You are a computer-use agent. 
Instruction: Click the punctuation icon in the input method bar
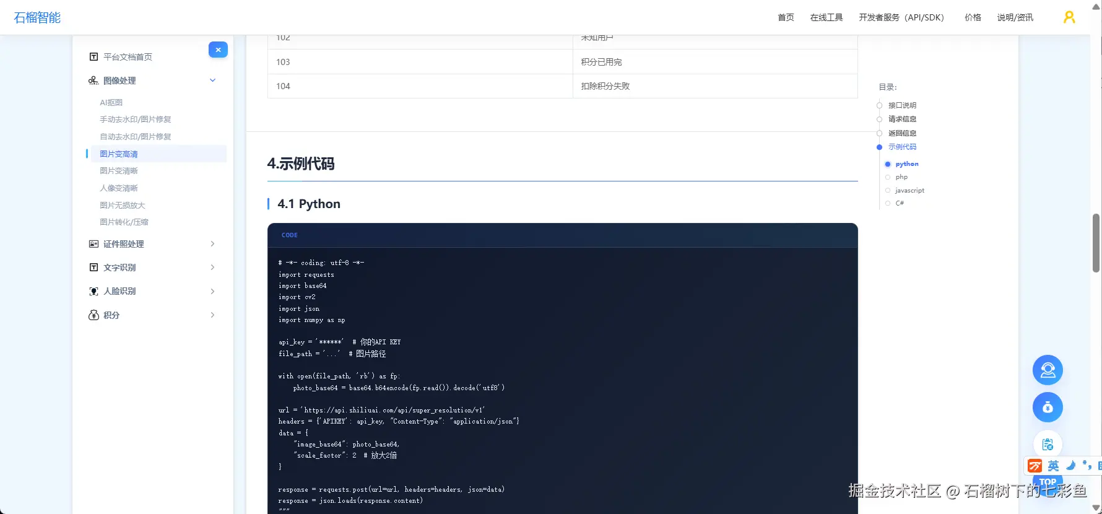[1087, 466]
